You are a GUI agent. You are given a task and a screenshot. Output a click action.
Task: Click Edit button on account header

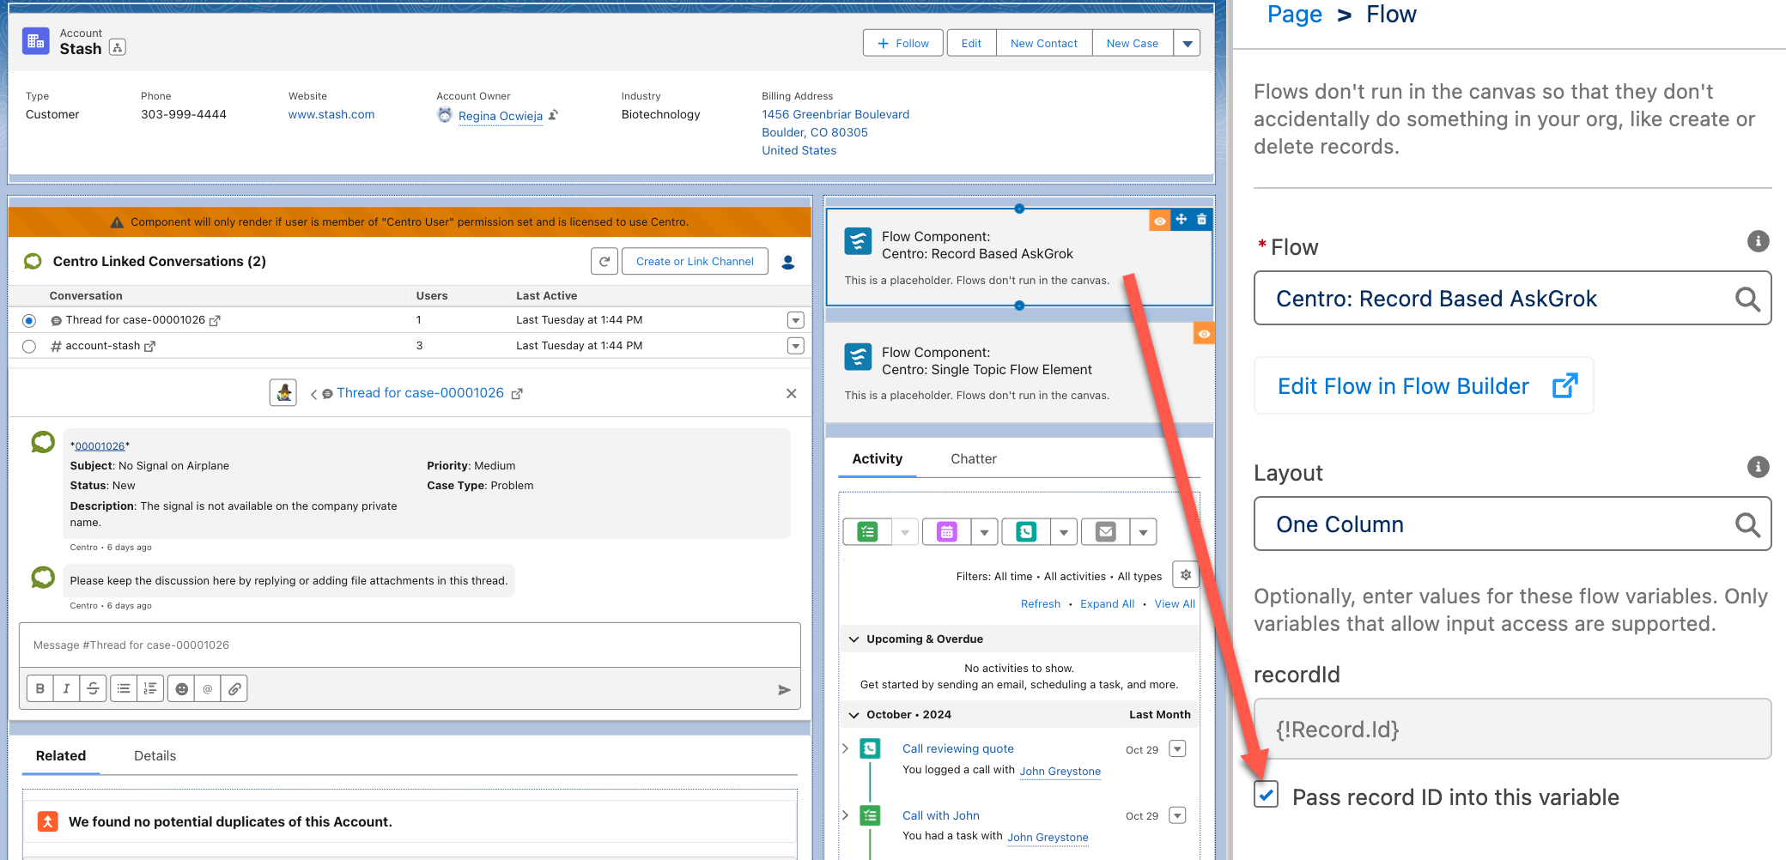click(971, 43)
